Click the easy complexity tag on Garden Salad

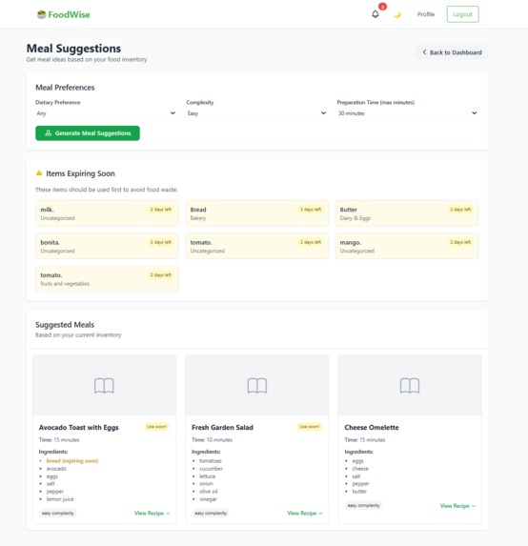point(211,513)
